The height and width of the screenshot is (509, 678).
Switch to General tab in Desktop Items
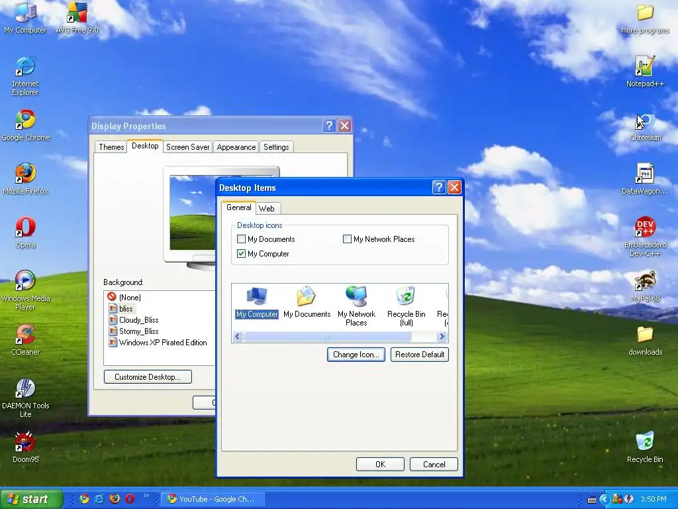pyautogui.click(x=238, y=207)
